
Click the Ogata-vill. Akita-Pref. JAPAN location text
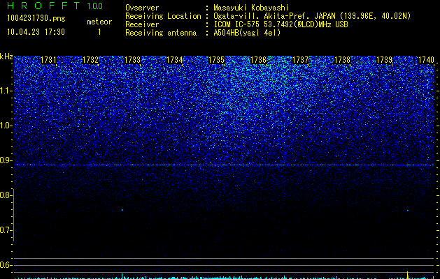(x=312, y=16)
